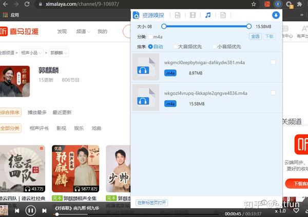The width and height of the screenshot is (308, 217).
Task: Click the minimum size slider handle
Action: coord(164,26)
